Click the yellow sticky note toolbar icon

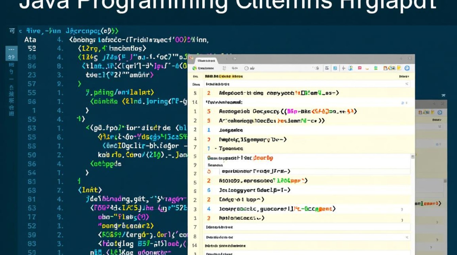tap(399, 68)
